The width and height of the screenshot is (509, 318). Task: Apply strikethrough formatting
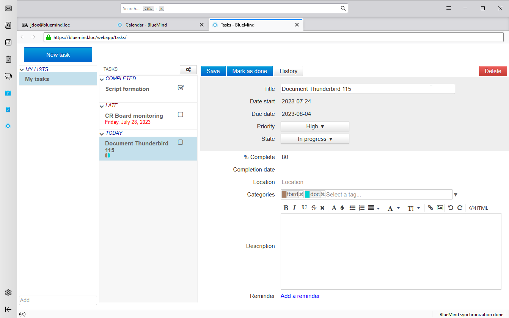pos(314,208)
